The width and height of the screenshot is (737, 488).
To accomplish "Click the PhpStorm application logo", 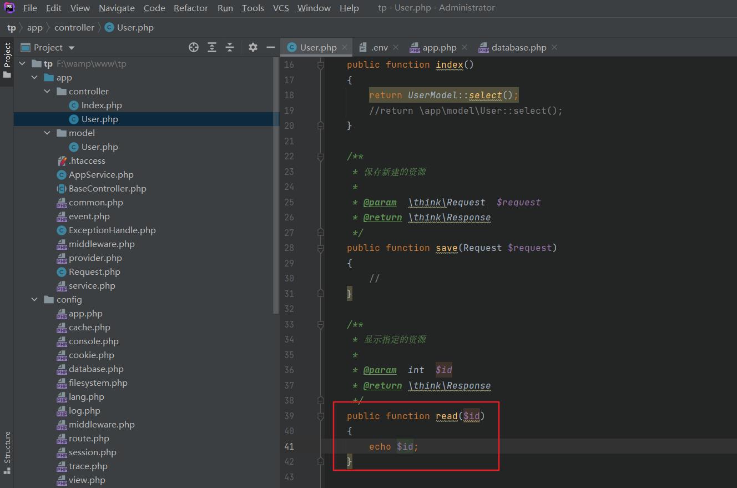I will coord(9,8).
